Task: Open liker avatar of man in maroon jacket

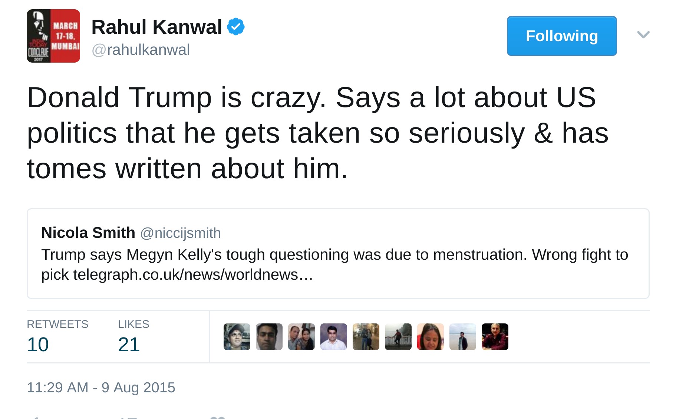Action: click(495, 337)
